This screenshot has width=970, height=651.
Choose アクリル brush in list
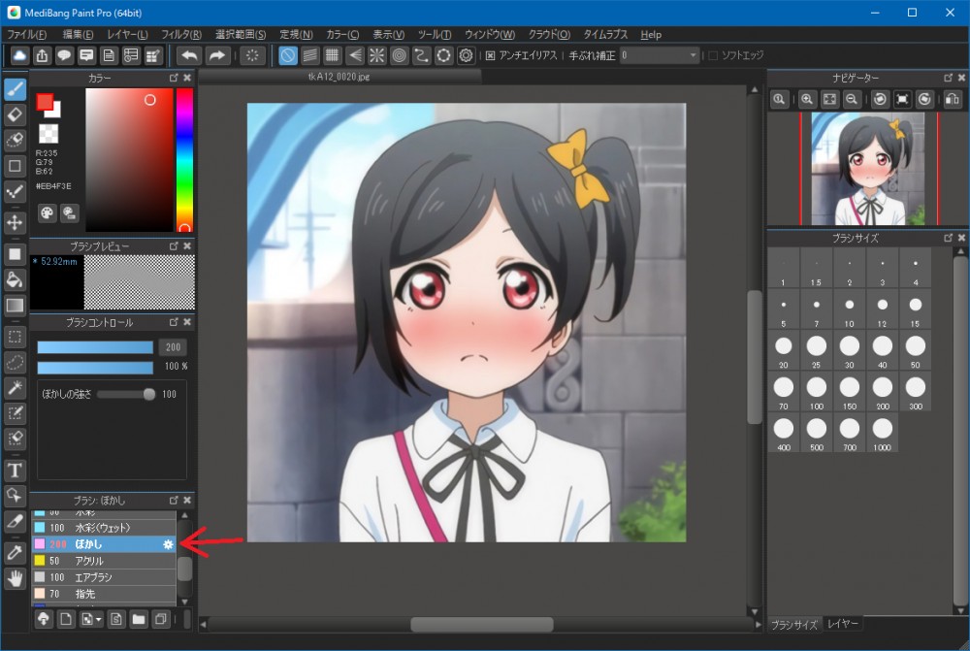click(x=104, y=561)
